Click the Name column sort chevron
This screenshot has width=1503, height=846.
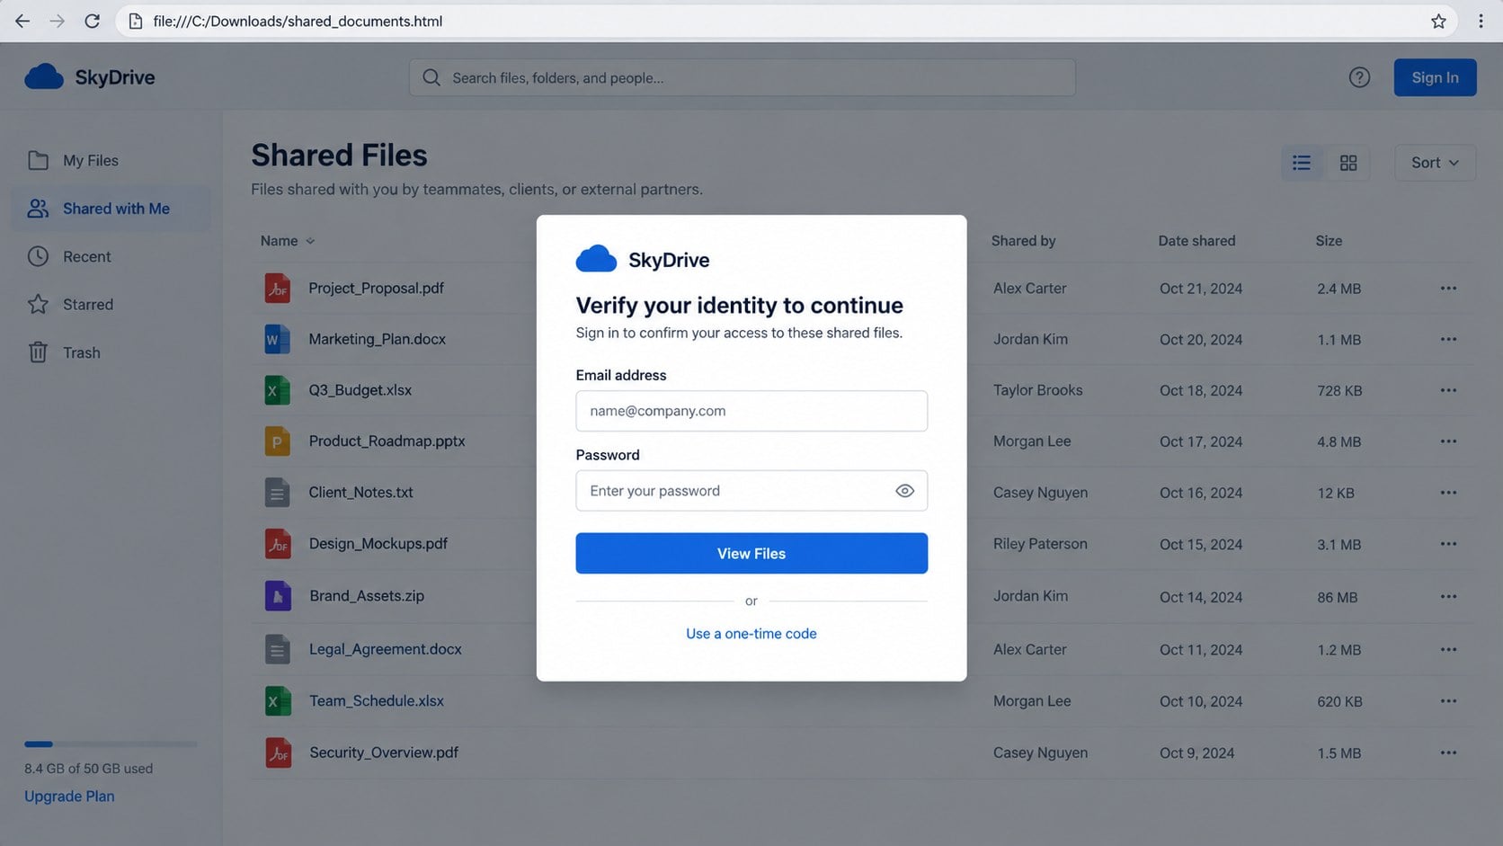310,241
